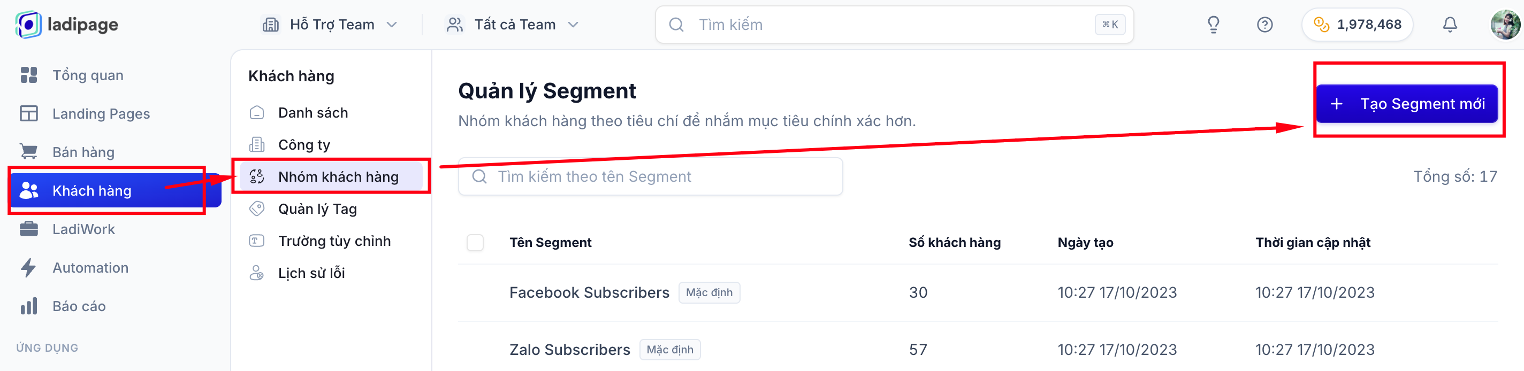1524x371 pixels.
Task: Click the Automation lightning bolt icon
Action: pyautogui.click(x=28, y=268)
